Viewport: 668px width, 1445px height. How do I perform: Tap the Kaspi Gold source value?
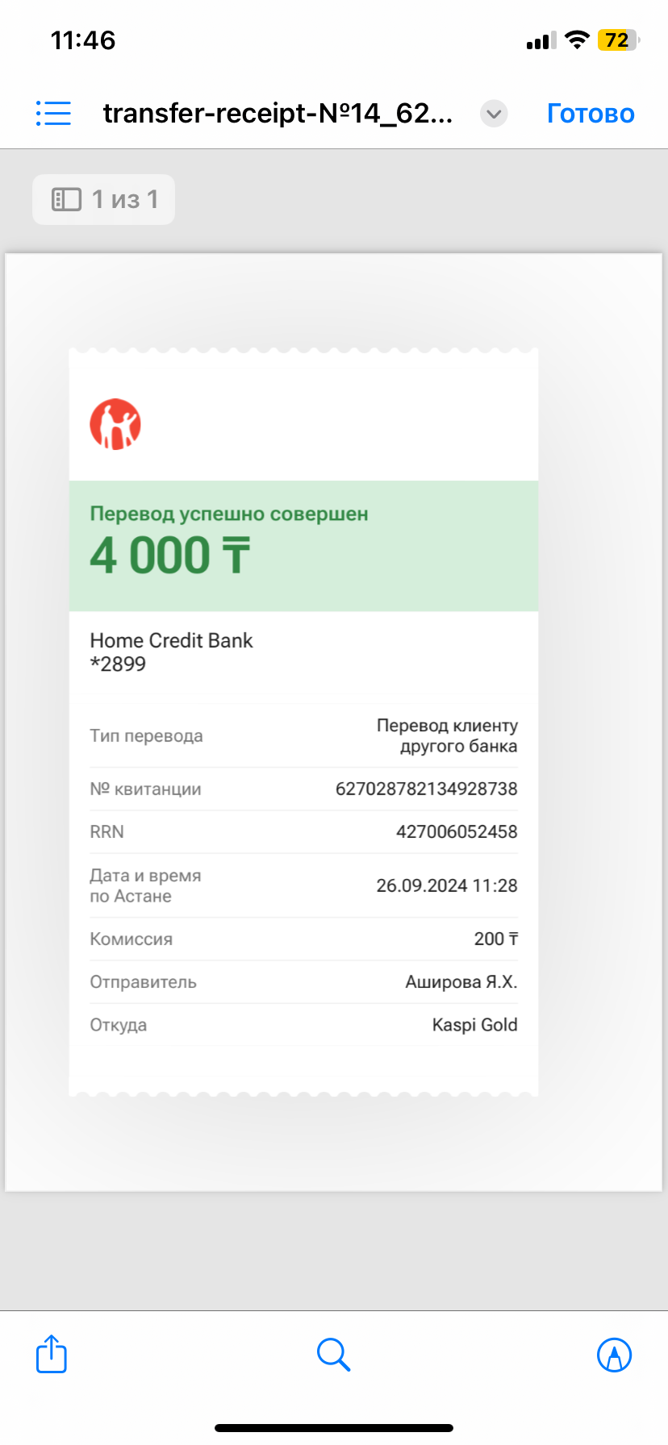pyautogui.click(x=474, y=1025)
